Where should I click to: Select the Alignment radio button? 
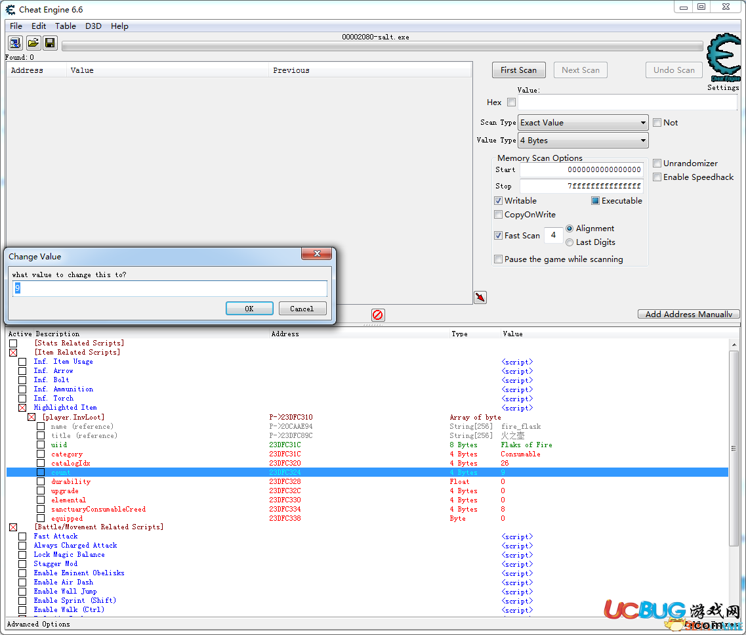570,229
